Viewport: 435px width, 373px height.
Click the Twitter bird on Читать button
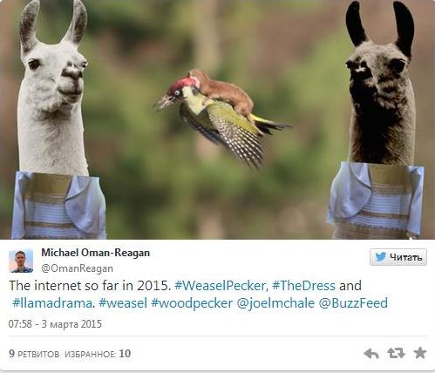point(380,257)
